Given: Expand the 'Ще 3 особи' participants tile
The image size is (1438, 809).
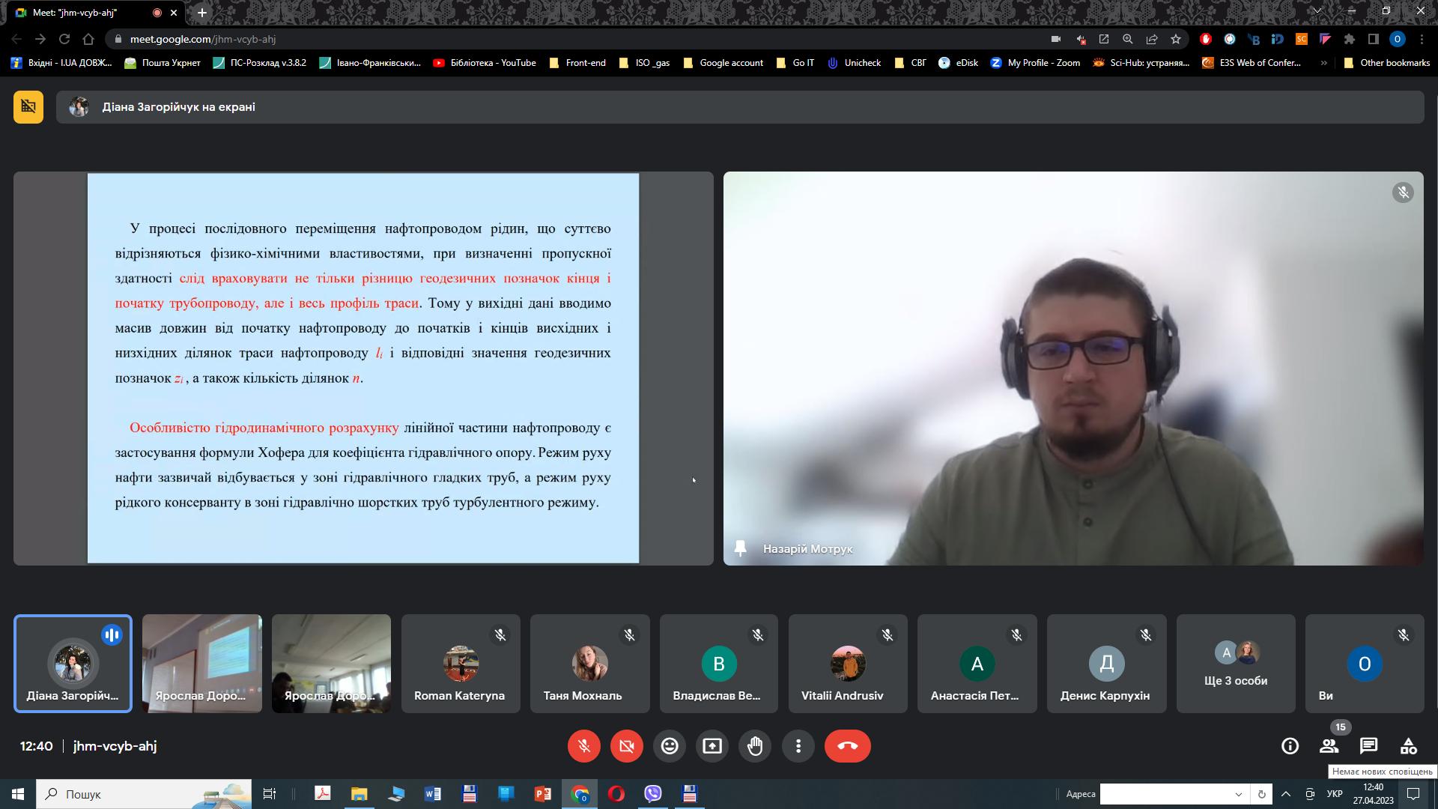Looking at the screenshot, I should point(1235,664).
